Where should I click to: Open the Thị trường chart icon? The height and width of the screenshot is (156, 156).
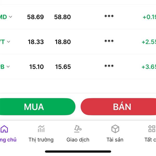coord(41,129)
